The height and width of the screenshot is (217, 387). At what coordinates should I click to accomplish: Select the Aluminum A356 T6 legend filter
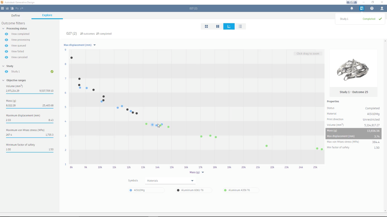coord(241,190)
